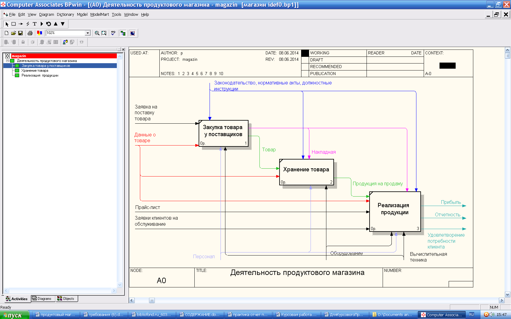Go to parent diagram with up triangle
Viewport: 511px width, 319px height.
pos(56,24)
